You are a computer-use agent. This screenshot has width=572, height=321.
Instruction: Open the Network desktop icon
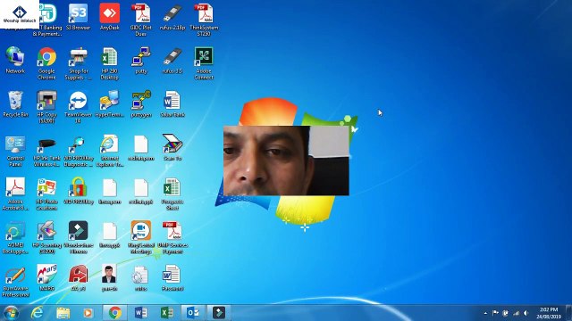coord(15,61)
